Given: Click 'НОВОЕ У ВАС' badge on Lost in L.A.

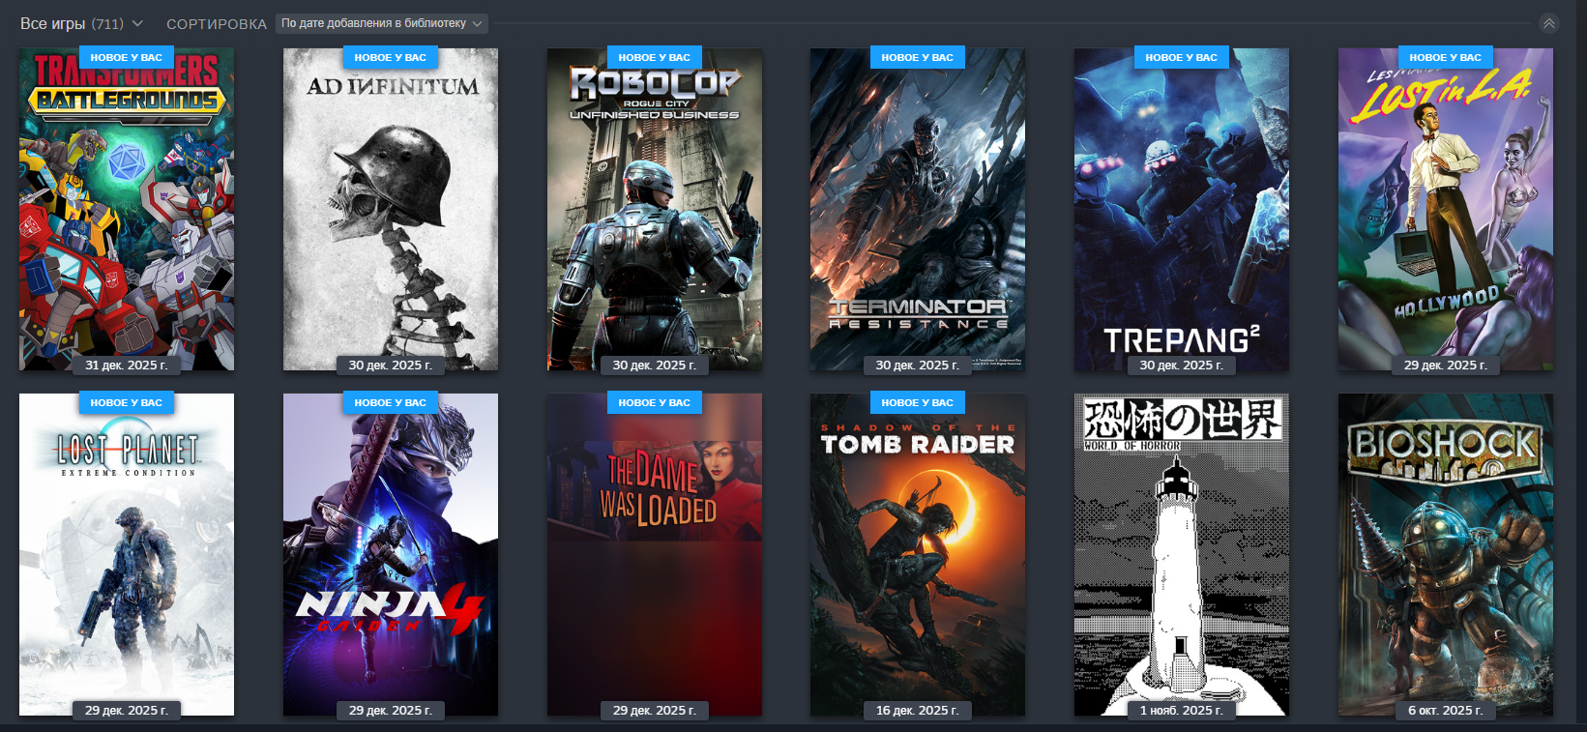Looking at the screenshot, I should 1446,57.
